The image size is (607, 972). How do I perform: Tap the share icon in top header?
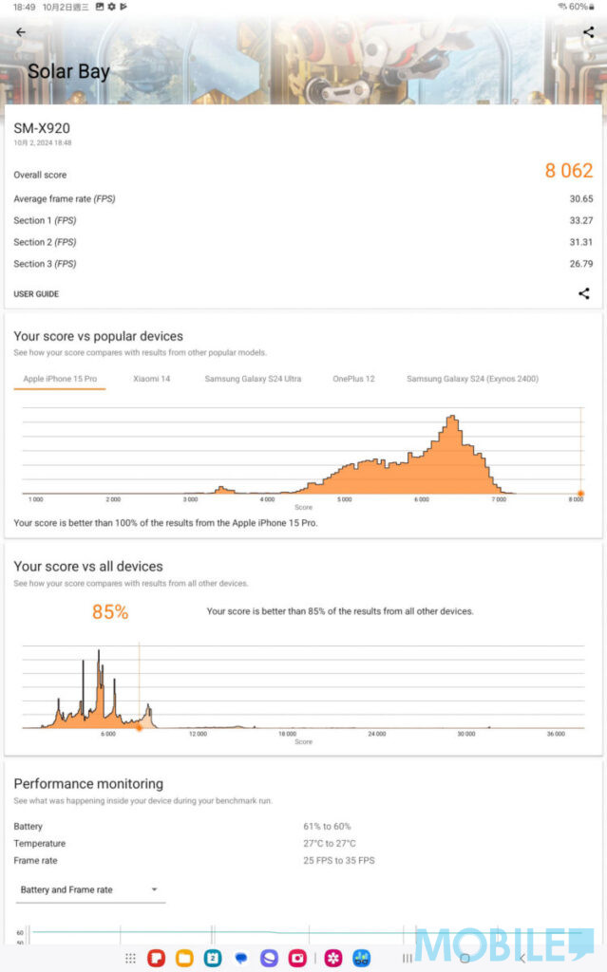coord(587,31)
